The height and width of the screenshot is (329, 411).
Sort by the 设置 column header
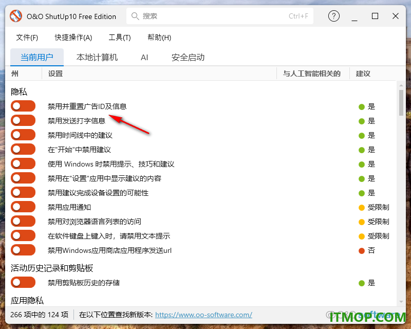[55, 74]
